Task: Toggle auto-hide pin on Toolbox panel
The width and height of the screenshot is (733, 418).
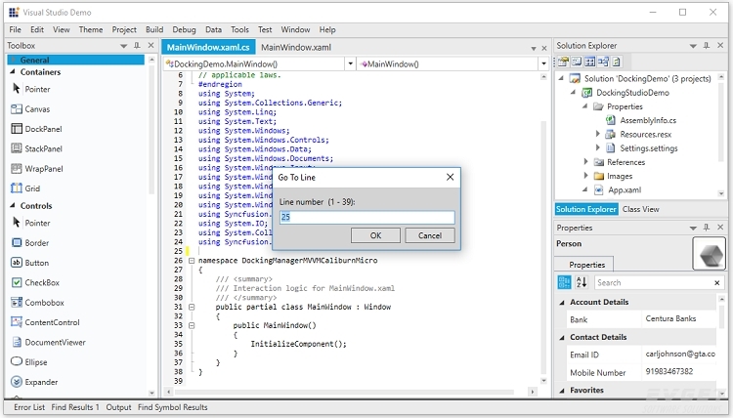Action: click(136, 46)
